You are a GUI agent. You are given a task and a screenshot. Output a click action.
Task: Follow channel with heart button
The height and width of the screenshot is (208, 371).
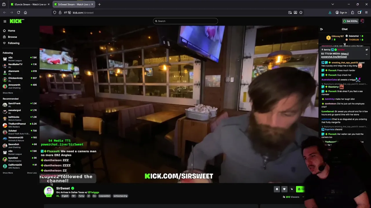tap(284, 189)
